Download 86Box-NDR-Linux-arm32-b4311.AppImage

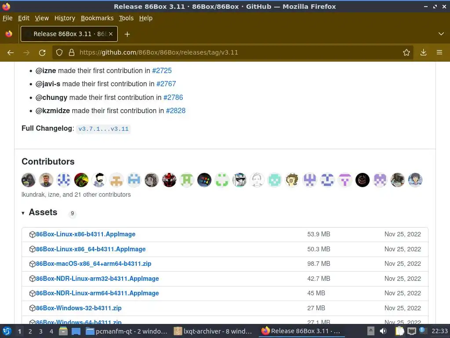97,279
